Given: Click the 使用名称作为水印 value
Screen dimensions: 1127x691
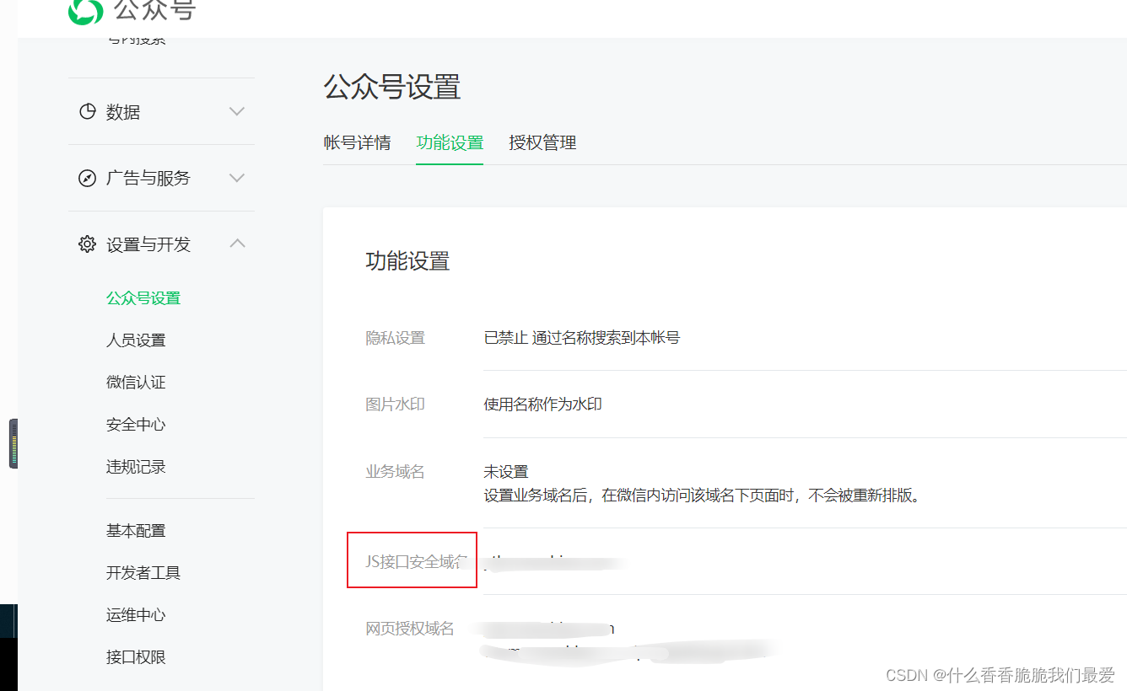Looking at the screenshot, I should point(543,404).
